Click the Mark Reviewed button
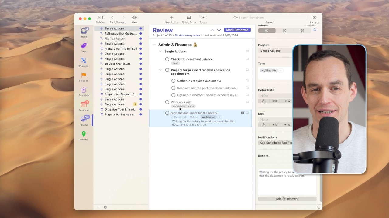 pos(237,30)
